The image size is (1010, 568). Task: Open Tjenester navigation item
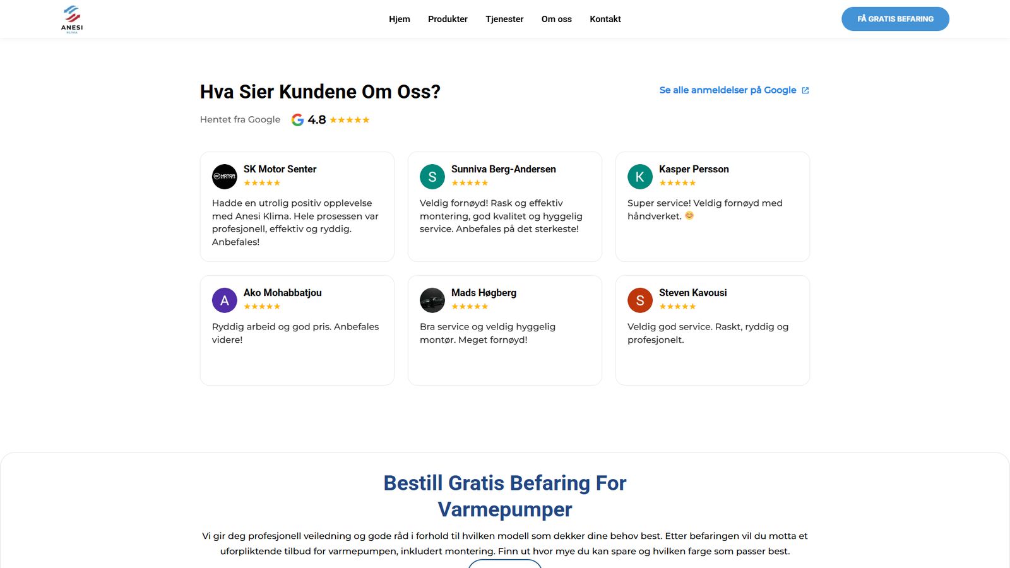[504, 19]
